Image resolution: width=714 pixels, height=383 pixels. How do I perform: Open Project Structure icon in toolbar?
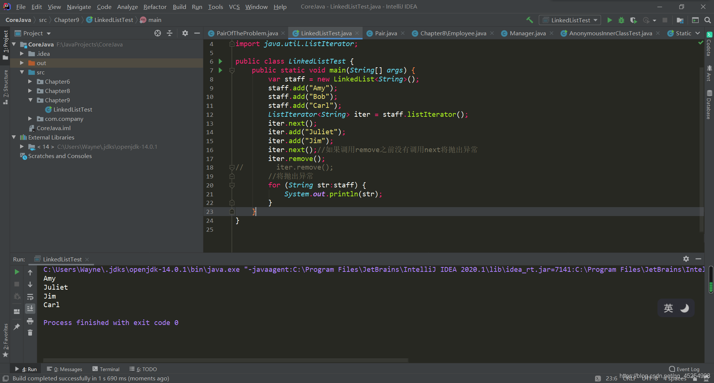click(x=680, y=20)
